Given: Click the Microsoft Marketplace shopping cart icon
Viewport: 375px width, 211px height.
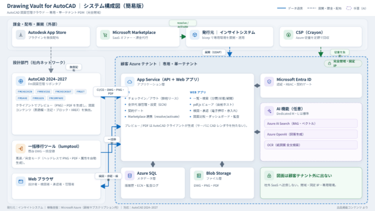Looking at the screenshot, I should pos(105,35).
